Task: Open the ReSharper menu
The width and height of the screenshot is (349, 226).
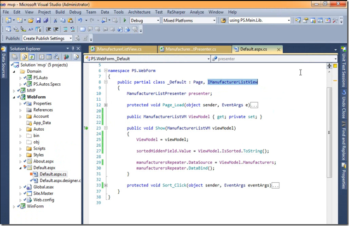Action: [176, 12]
